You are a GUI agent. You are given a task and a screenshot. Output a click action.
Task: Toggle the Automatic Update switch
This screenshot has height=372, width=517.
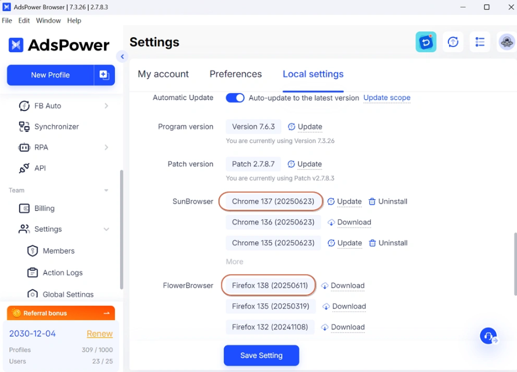[x=235, y=98]
